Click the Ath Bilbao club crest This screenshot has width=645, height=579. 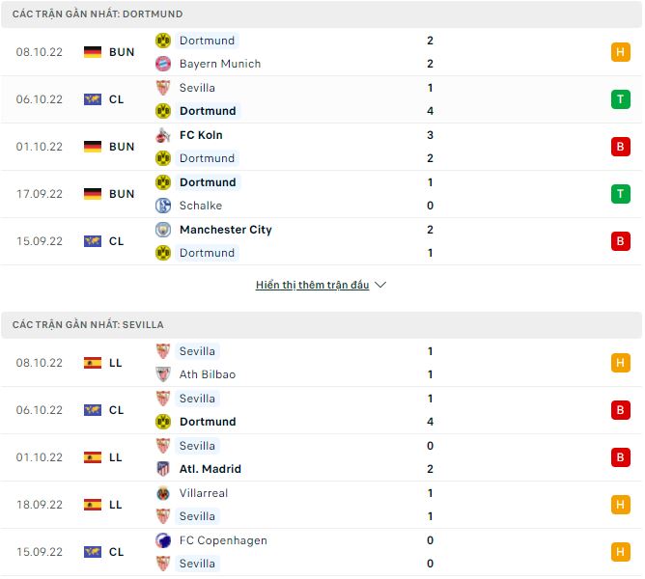(162, 374)
